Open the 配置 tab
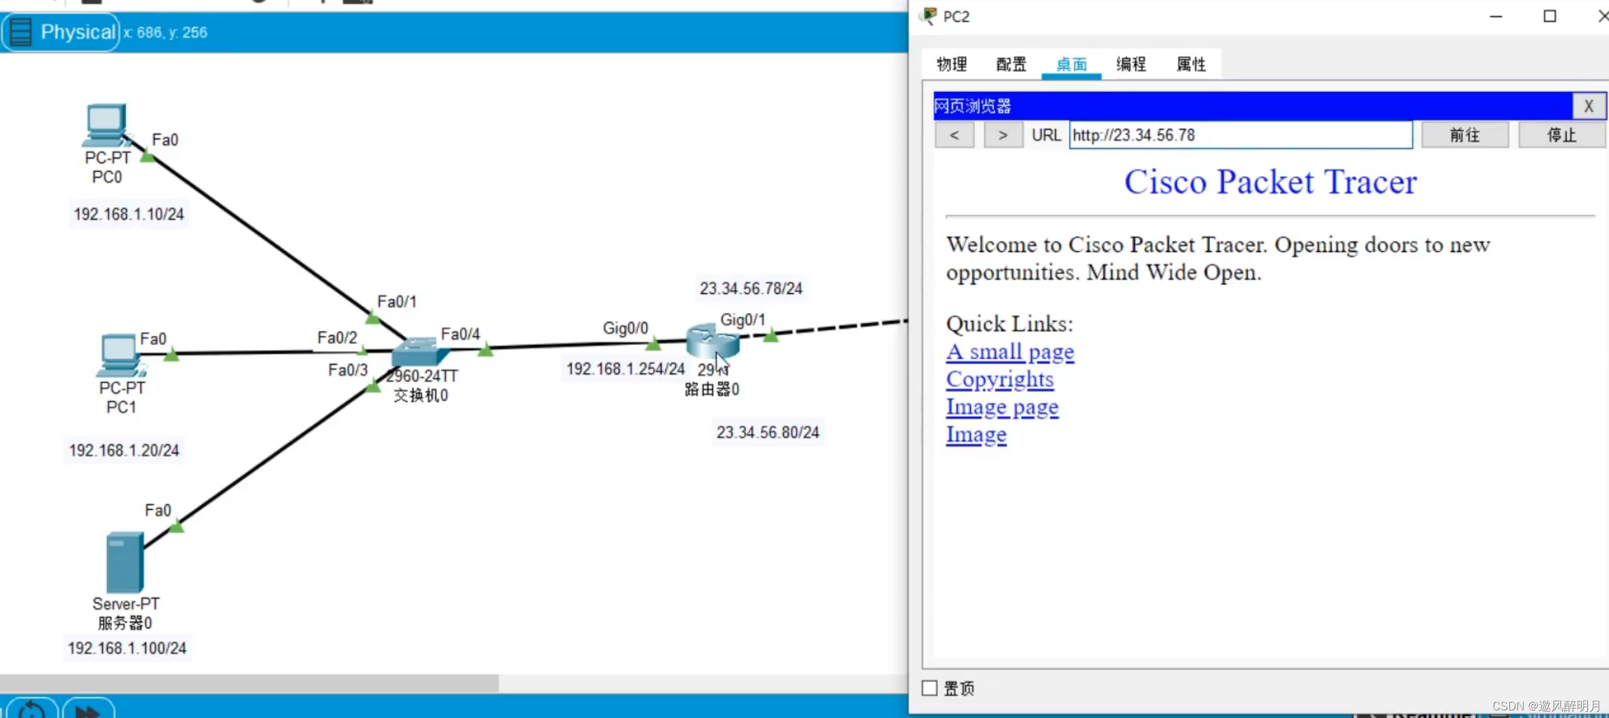Screen dimensions: 1609x718 (x=1011, y=64)
